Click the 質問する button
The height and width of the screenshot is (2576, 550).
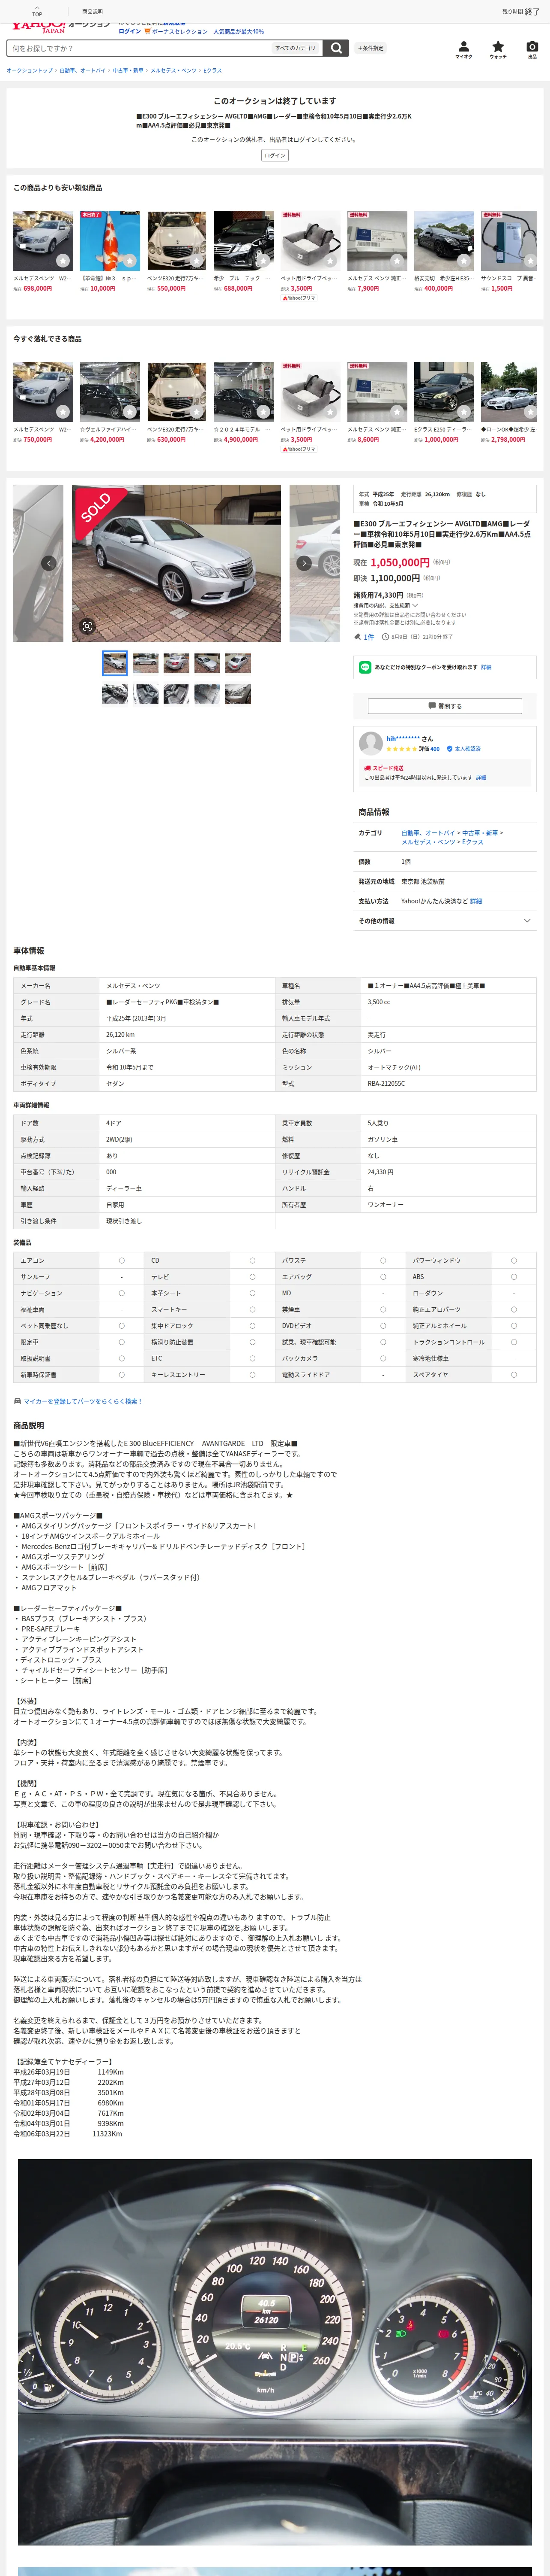[445, 706]
